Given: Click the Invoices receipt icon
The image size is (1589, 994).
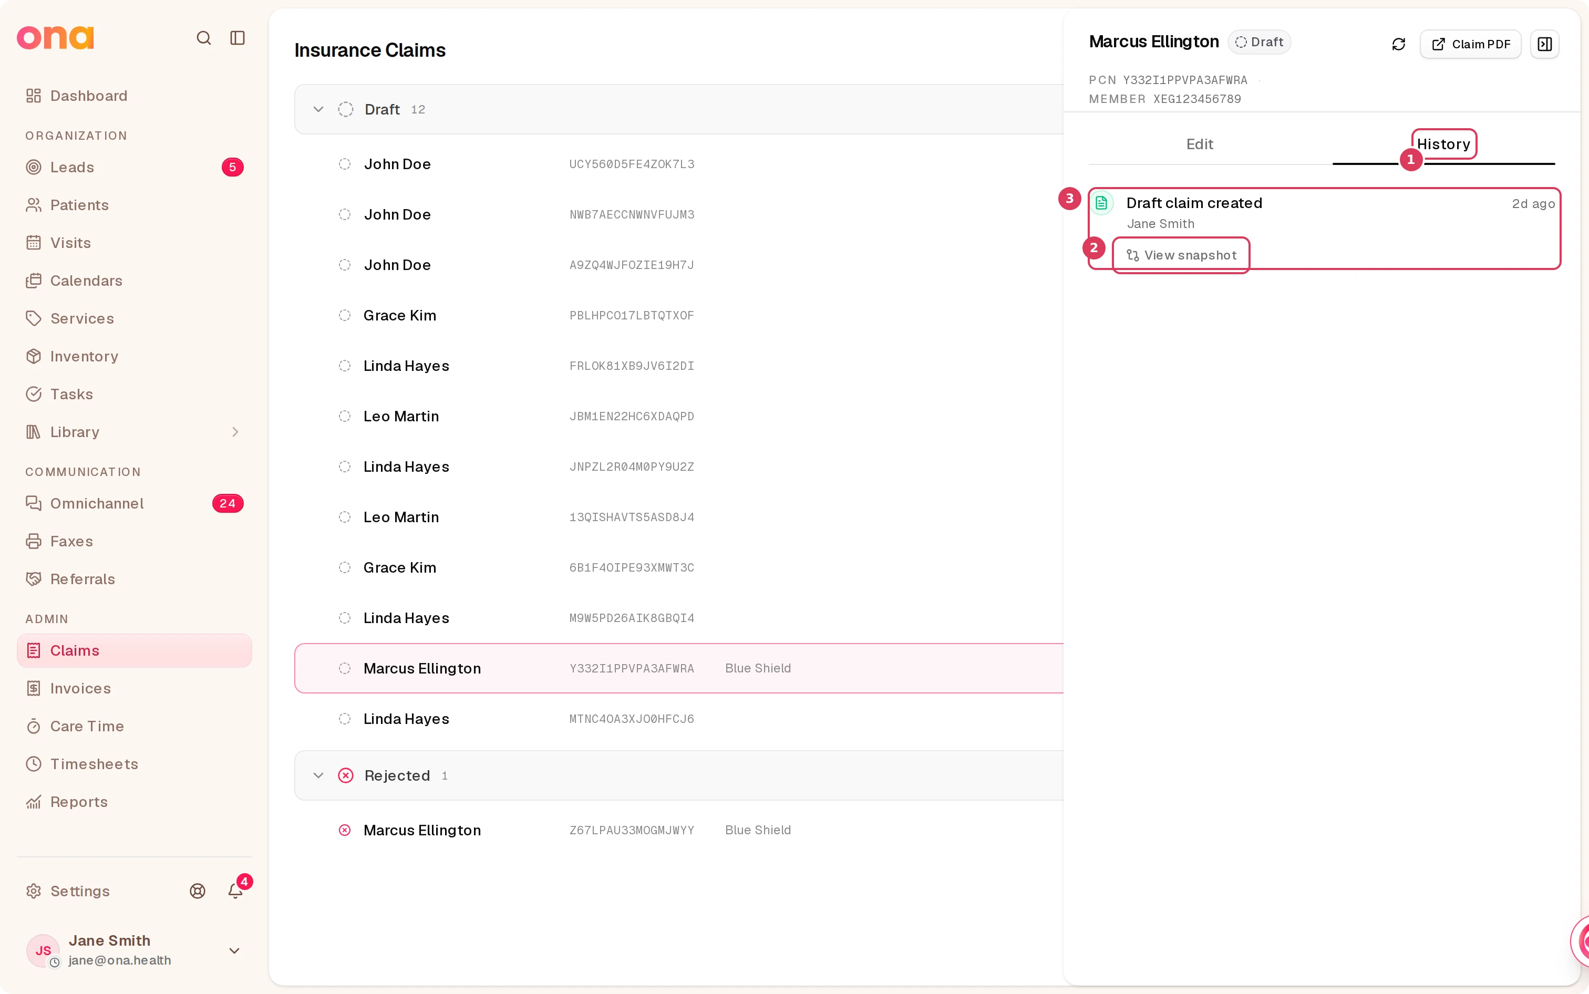Looking at the screenshot, I should [x=34, y=688].
